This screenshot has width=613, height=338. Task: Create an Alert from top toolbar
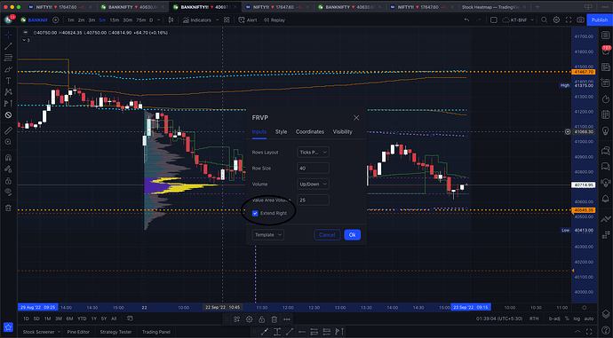pos(248,20)
